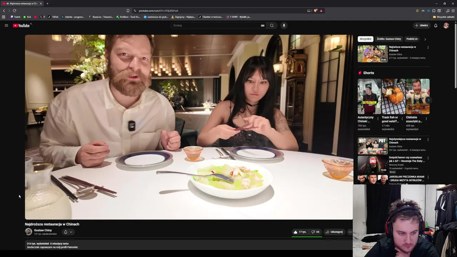Image resolution: width=457 pixels, height=257 pixels.
Task: Open the Gustaw Chiny channel avatar
Action: tap(29, 232)
